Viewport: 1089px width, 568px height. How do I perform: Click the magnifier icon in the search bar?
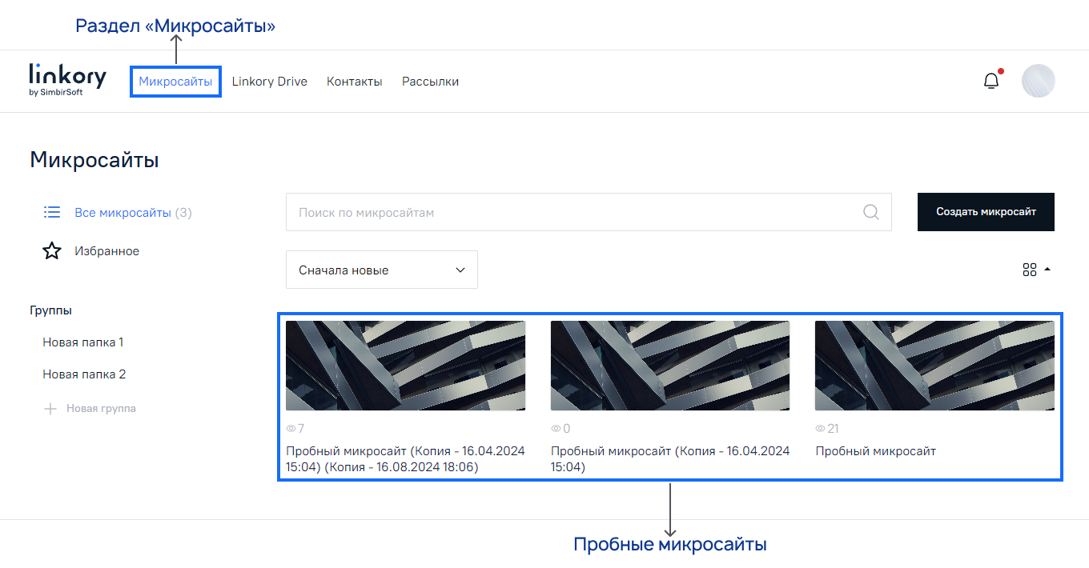click(x=870, y=212)
